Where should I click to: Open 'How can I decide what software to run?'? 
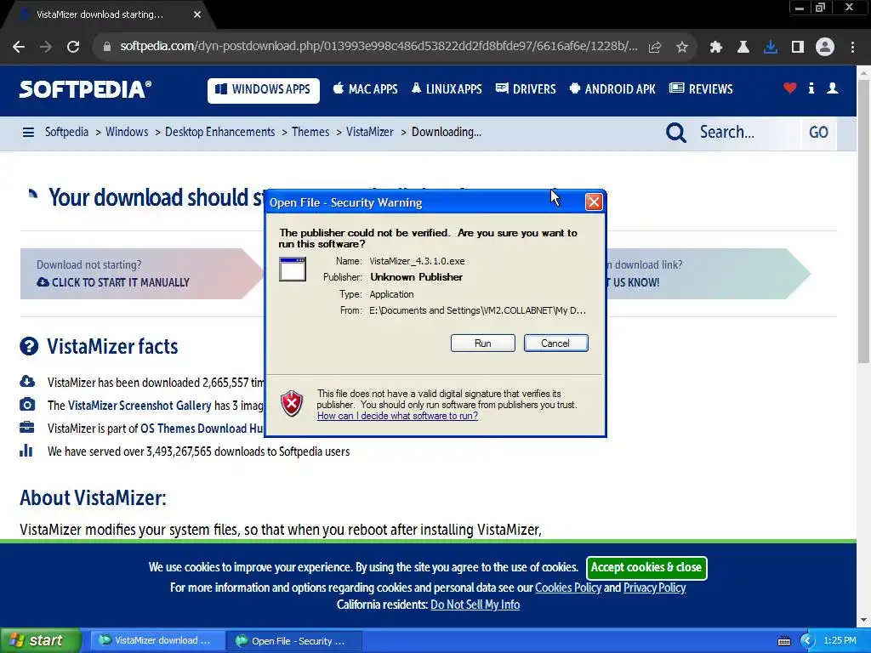pos(398,416)
